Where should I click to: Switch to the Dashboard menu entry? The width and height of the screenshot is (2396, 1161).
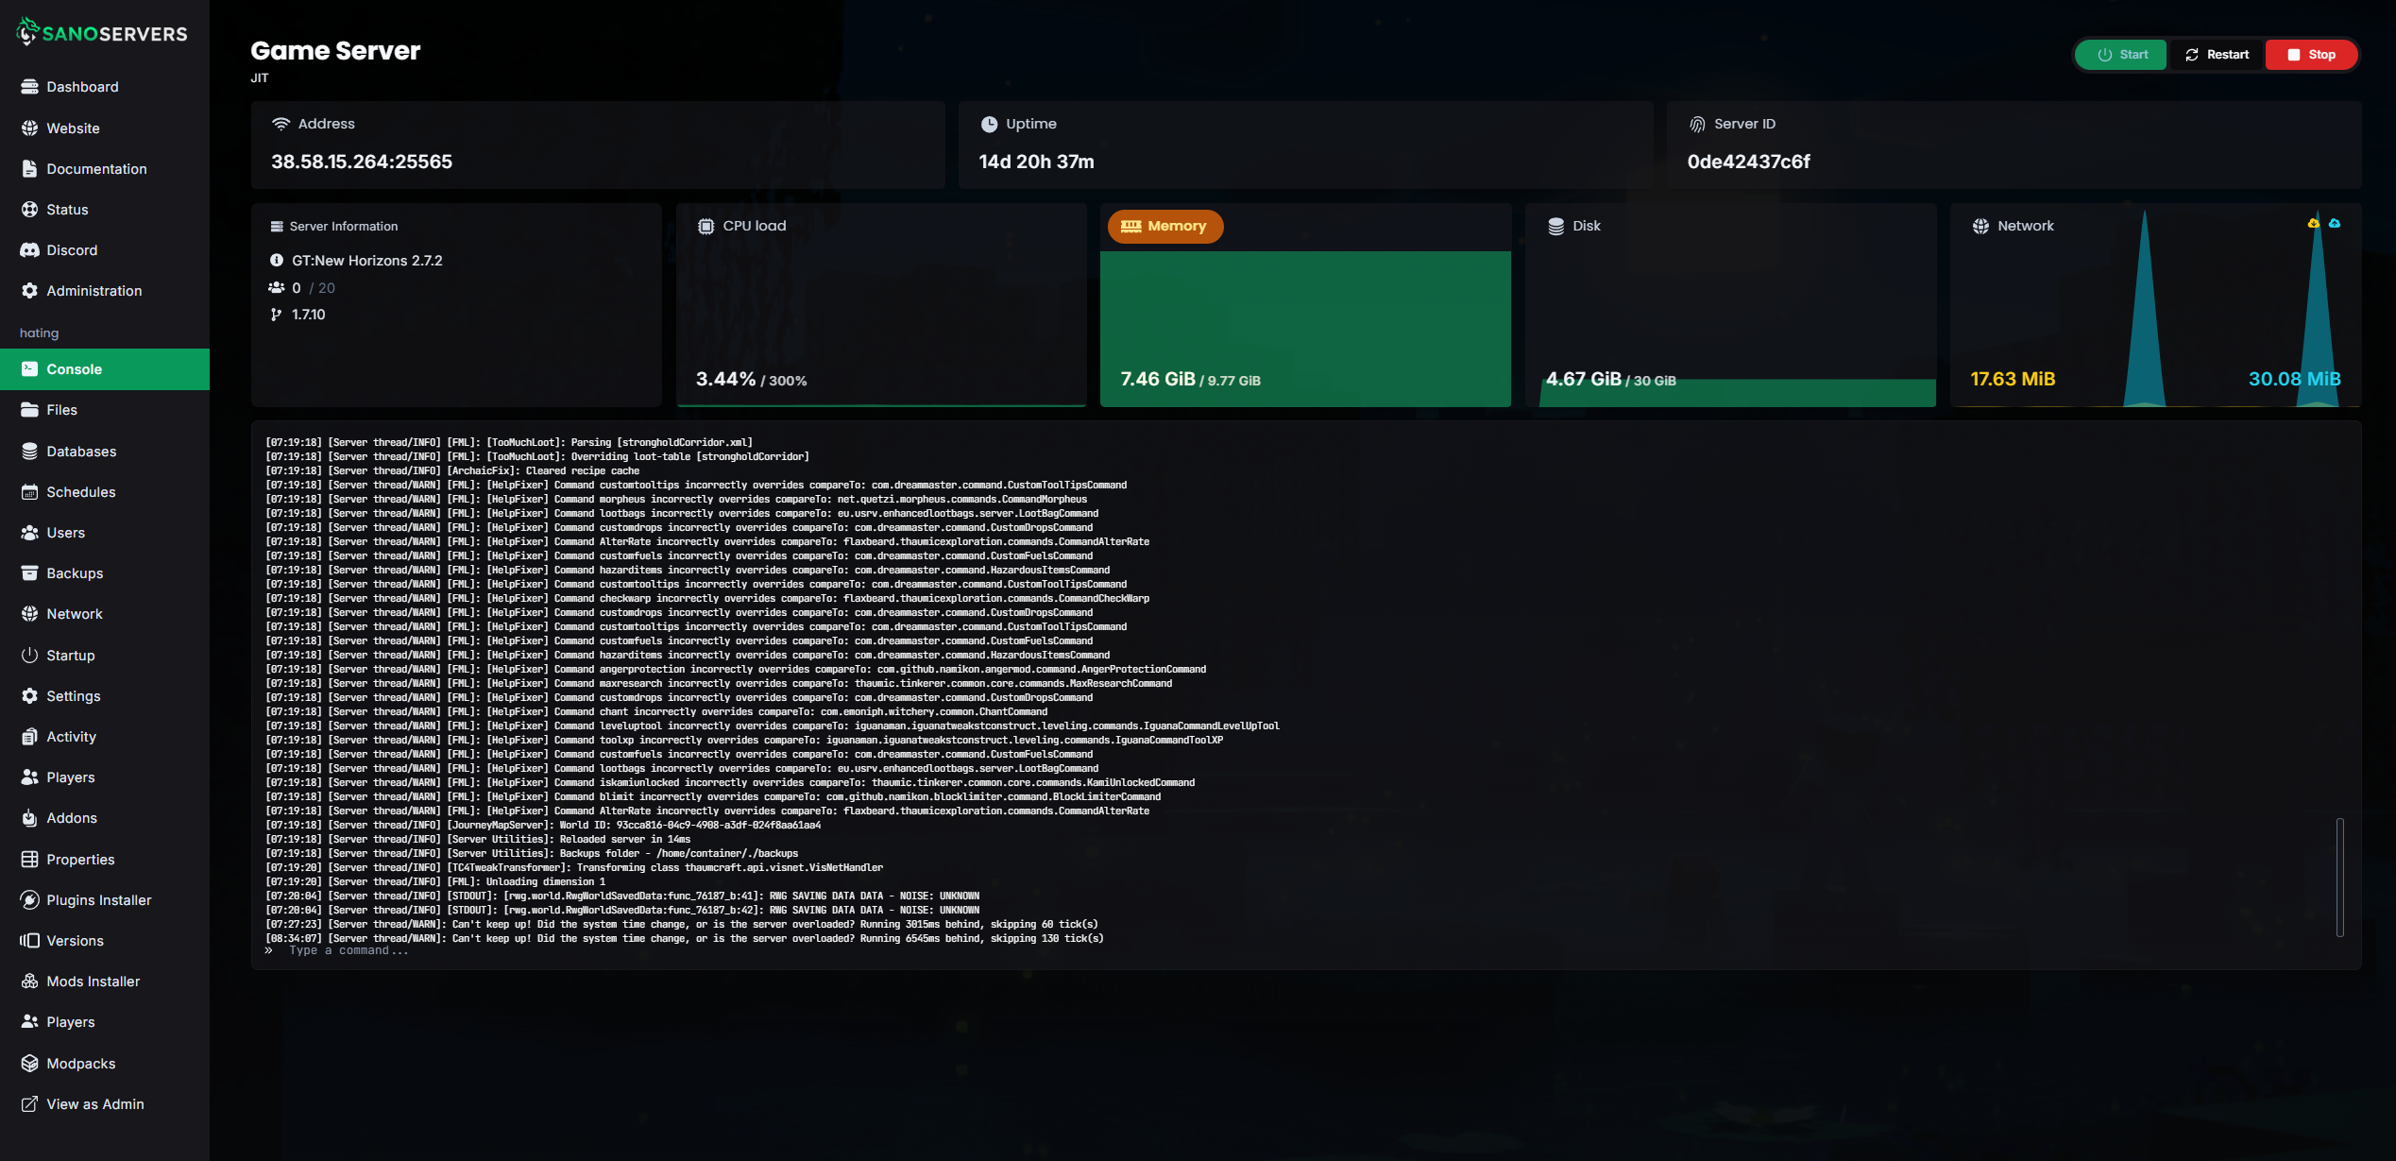tap(82, 86)
